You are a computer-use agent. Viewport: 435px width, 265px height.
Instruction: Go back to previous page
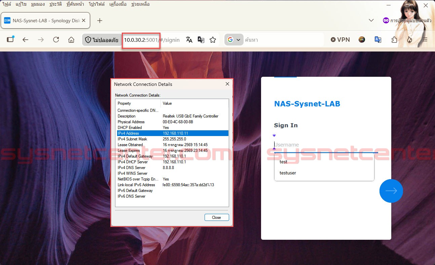coord(26,40)
